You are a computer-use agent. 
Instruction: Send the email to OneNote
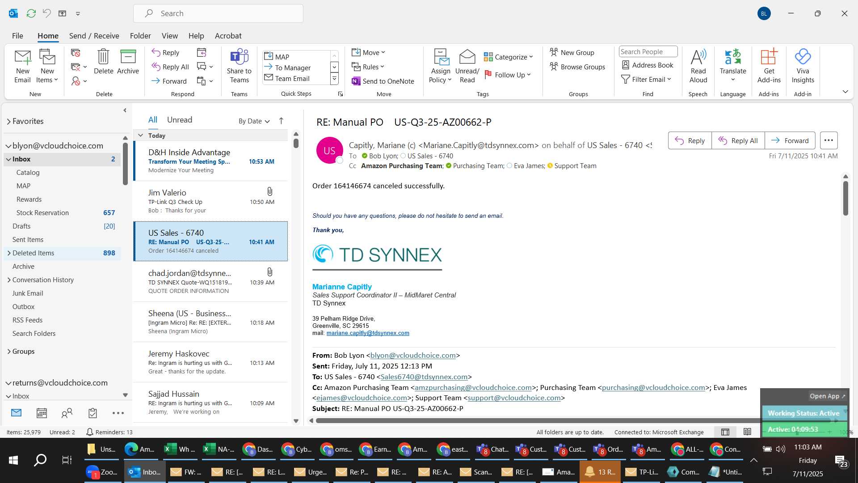tap(383, 81)
